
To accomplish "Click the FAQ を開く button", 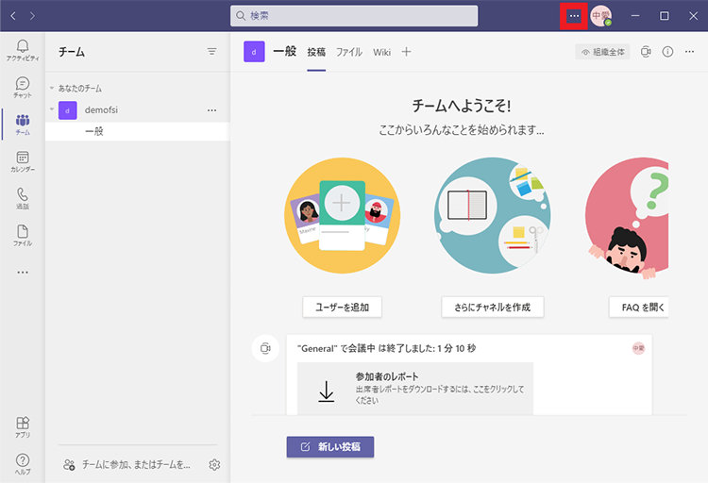I will [x=639, y=307].
